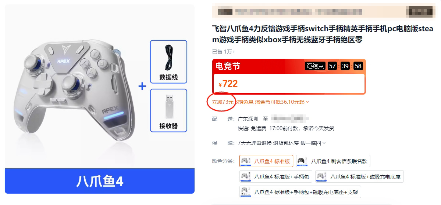Click the 八爪鱼4 标准版 option thumbnail icon
The image size is (441, 205).
coord(246,161)
